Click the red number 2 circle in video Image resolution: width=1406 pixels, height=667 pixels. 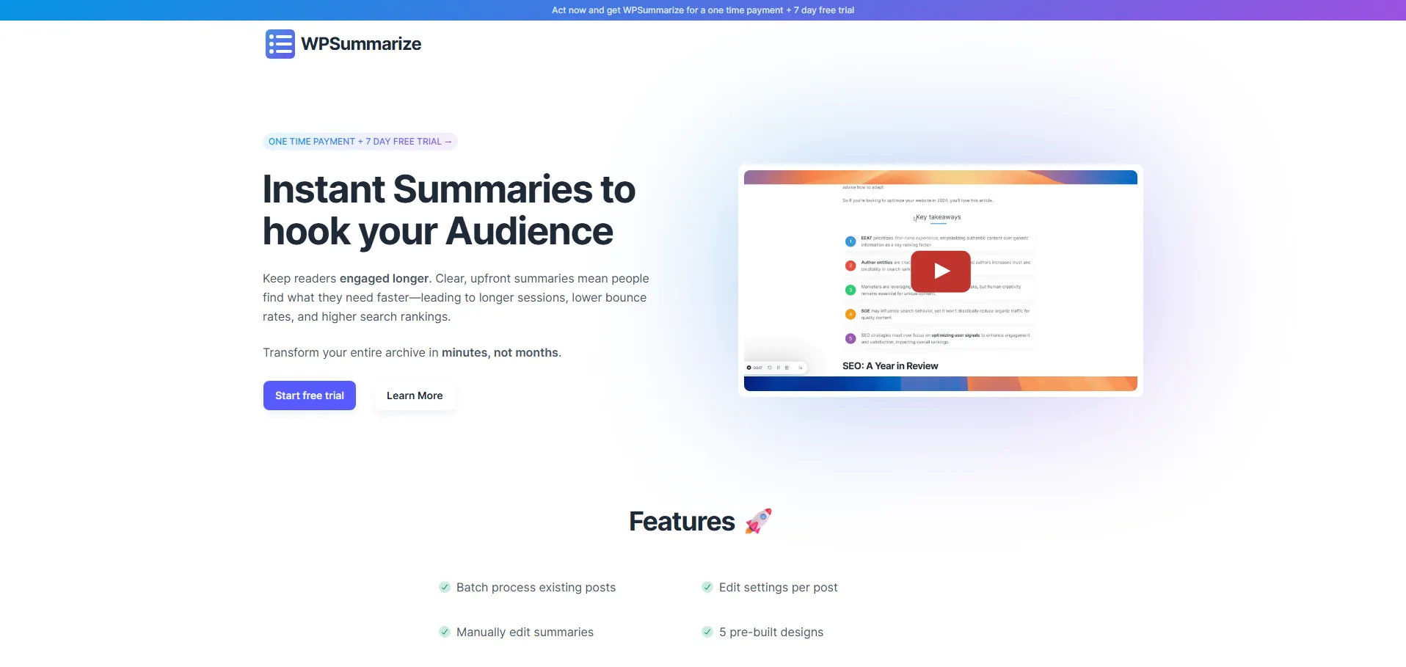click(850, 266)
